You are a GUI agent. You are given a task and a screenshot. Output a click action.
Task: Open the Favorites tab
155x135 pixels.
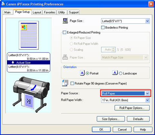point(49,12)
